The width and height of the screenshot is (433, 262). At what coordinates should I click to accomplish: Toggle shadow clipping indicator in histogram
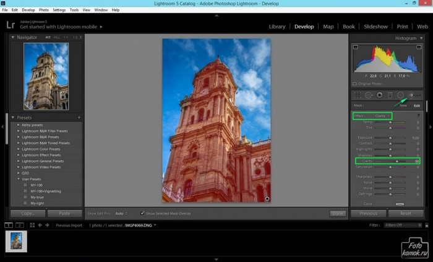356,47
